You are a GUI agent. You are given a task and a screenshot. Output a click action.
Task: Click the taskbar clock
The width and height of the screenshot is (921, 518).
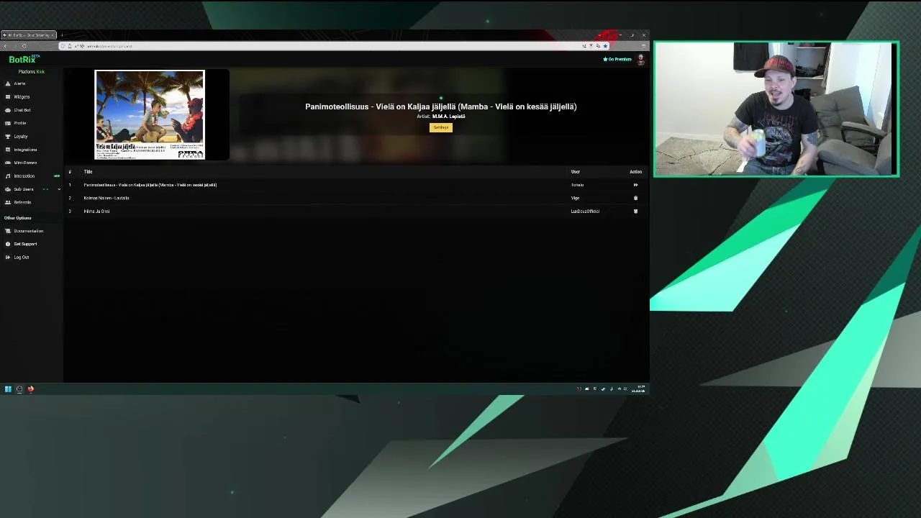(638, 389)
